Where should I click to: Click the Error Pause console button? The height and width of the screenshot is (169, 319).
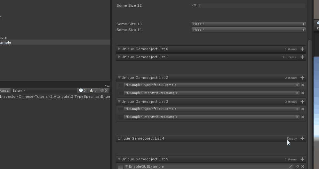tap(4, 90)
